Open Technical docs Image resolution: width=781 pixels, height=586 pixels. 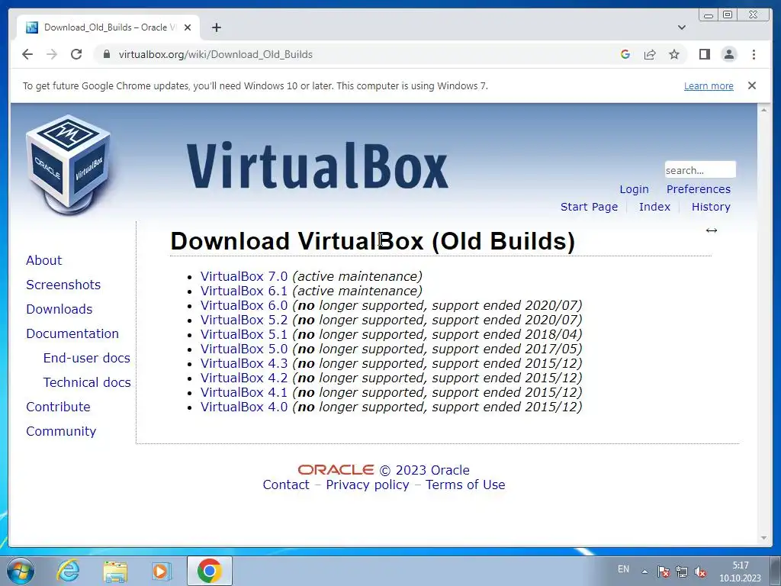click(87, 382)
